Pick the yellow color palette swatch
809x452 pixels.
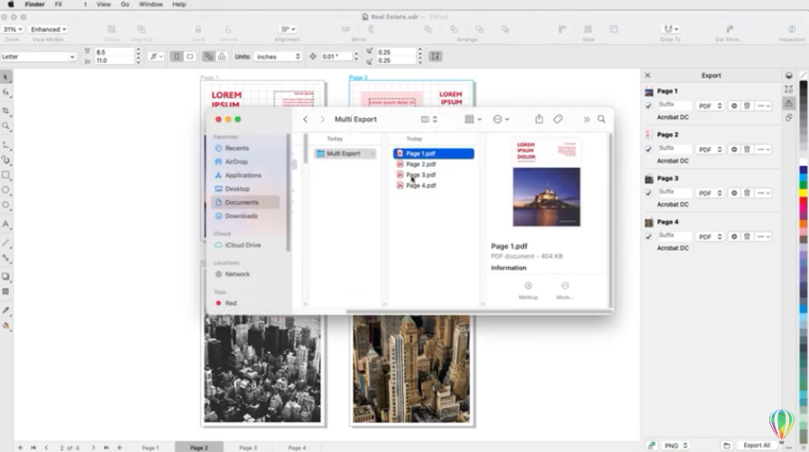804,193
